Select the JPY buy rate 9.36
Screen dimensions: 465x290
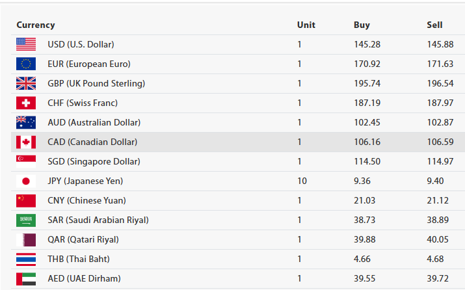click(x=363, y=181)
